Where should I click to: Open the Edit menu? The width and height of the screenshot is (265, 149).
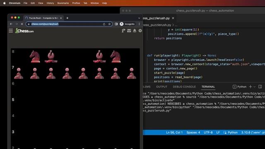(x=33, y=3)
